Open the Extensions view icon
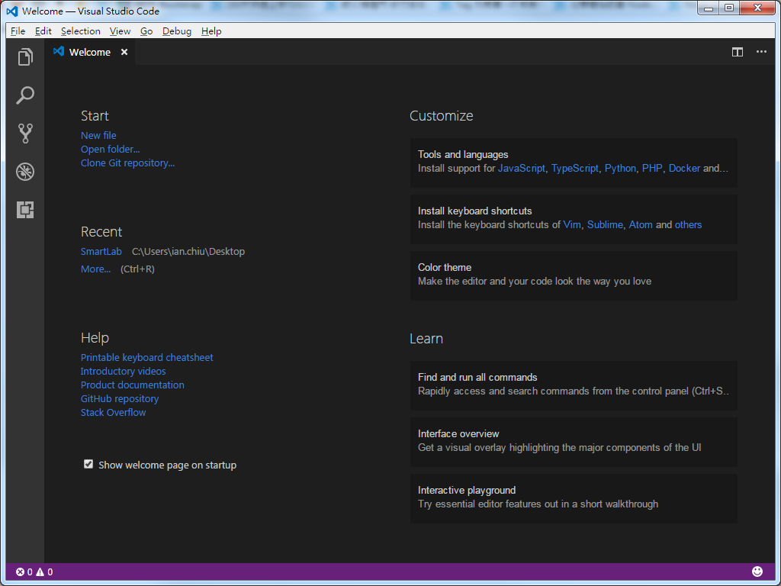The height and width of the screenshot is (586, 781). pos(25,210)
